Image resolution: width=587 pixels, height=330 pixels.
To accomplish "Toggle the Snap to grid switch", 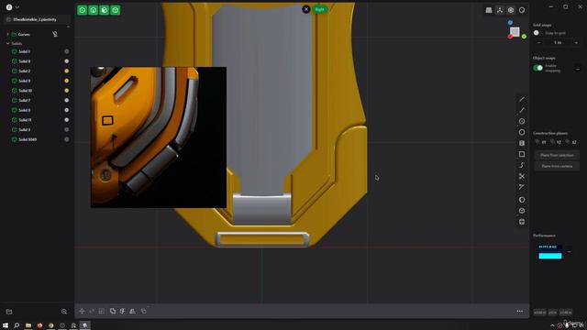I will (x=537, y=33).
